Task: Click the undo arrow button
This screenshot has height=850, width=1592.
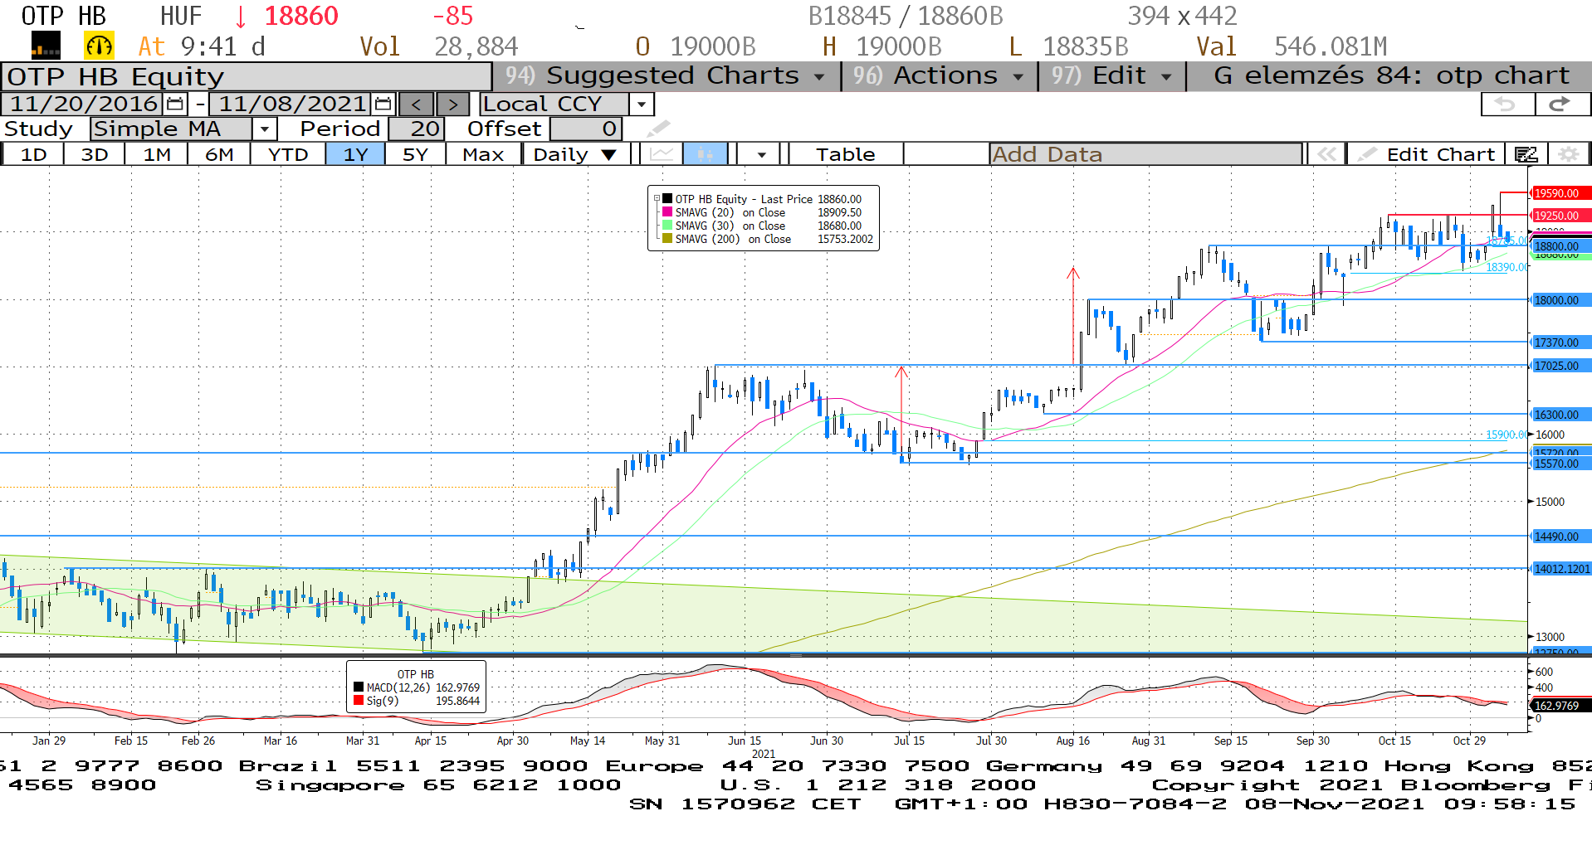Action: pyautogui.click(x=1507, y=104)
